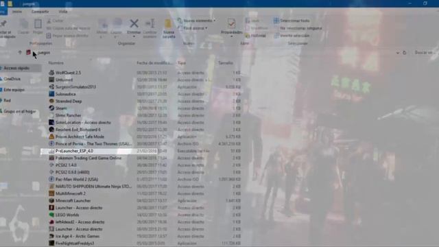Create a Nueva carpeta

[x=169, y=29]
